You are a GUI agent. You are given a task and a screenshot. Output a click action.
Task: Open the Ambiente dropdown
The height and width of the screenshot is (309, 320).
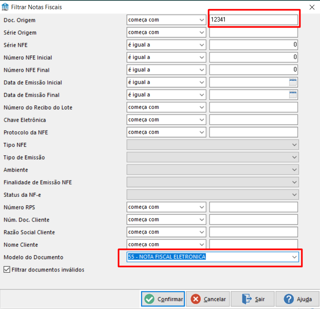tap(213, 170)
